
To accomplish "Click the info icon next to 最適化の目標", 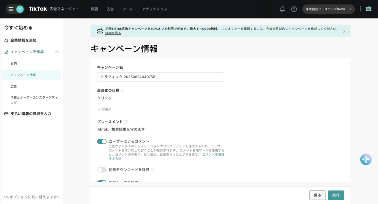I will [x=123, y=91].
